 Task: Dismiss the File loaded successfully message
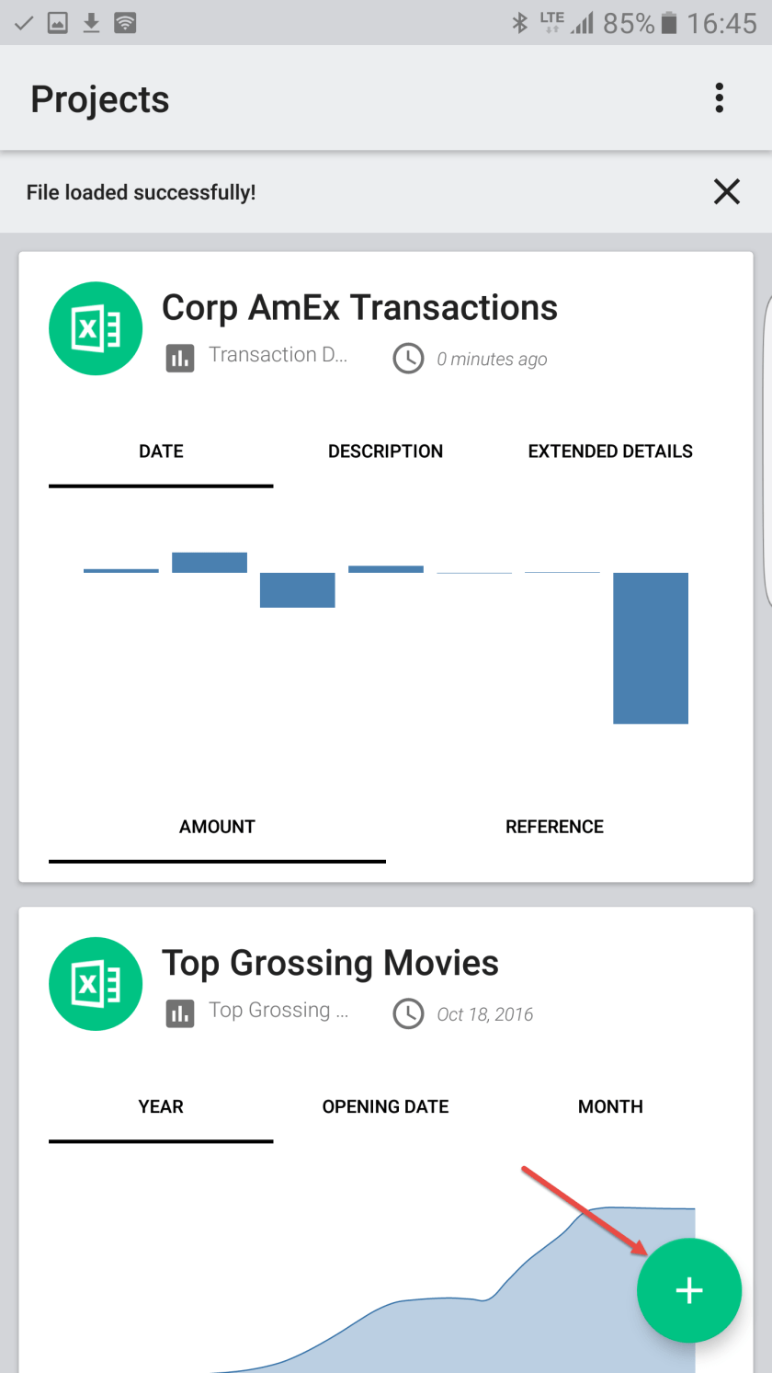tap(726, 191)
